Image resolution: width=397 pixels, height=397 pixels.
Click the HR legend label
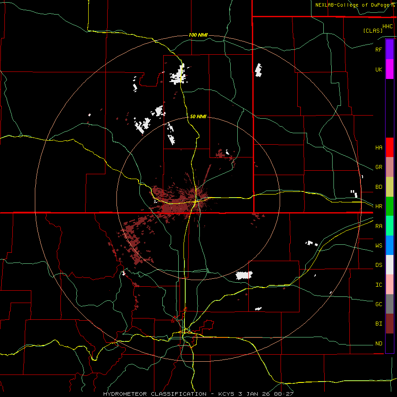coord(379,206)
